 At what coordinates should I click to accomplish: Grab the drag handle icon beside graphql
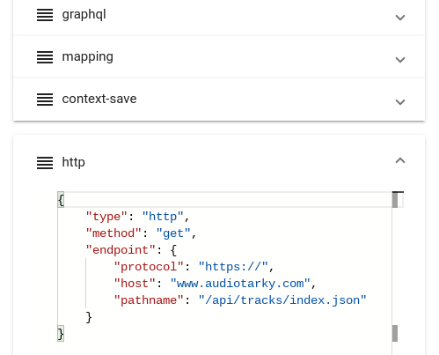[x=45, y=15]
